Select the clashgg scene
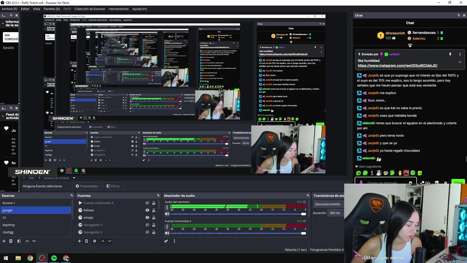 [36, 232]
